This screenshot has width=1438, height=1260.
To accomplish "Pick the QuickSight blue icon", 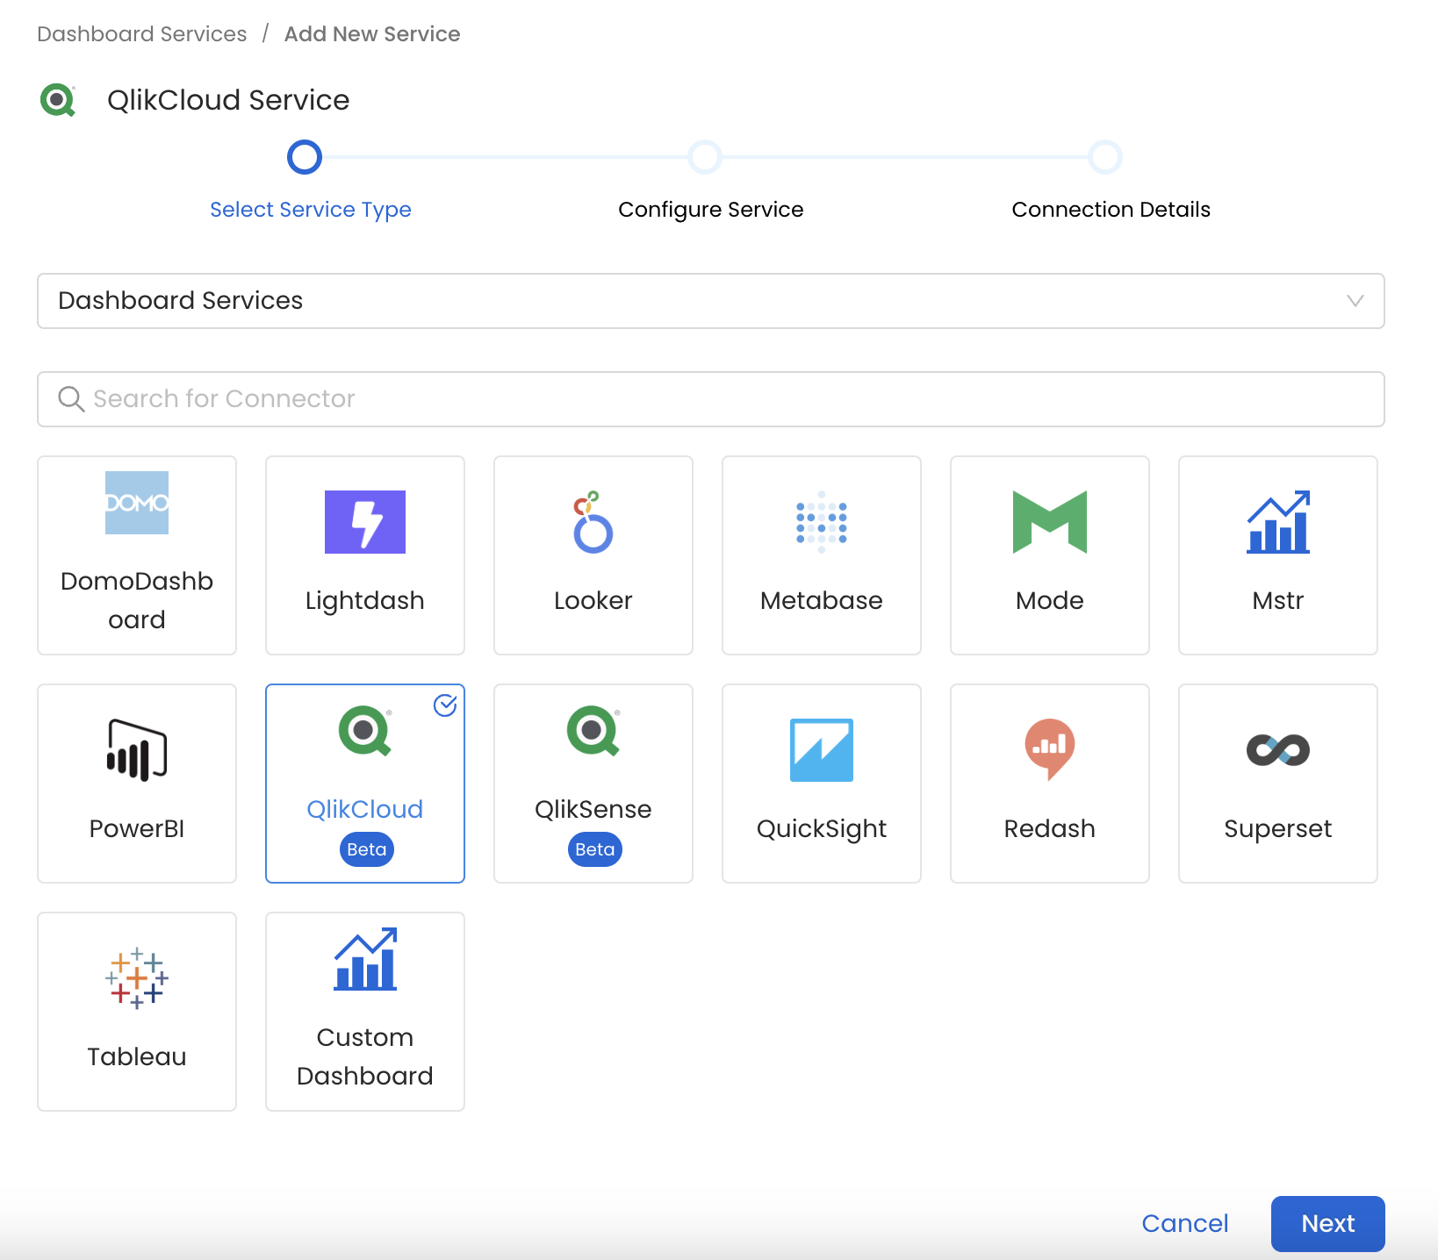I will click(822, 750).
